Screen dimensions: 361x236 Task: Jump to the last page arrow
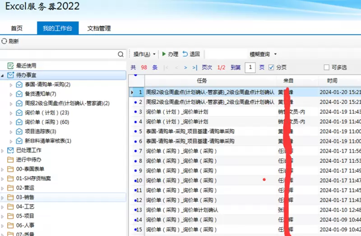[194, 67]
